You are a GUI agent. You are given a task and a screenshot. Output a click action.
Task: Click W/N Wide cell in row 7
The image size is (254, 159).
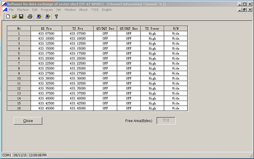click(176, 64)
